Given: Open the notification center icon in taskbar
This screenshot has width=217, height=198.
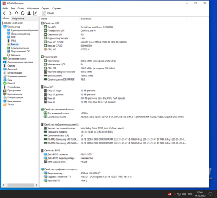Looking at the screenshot, I should point(210,194).
